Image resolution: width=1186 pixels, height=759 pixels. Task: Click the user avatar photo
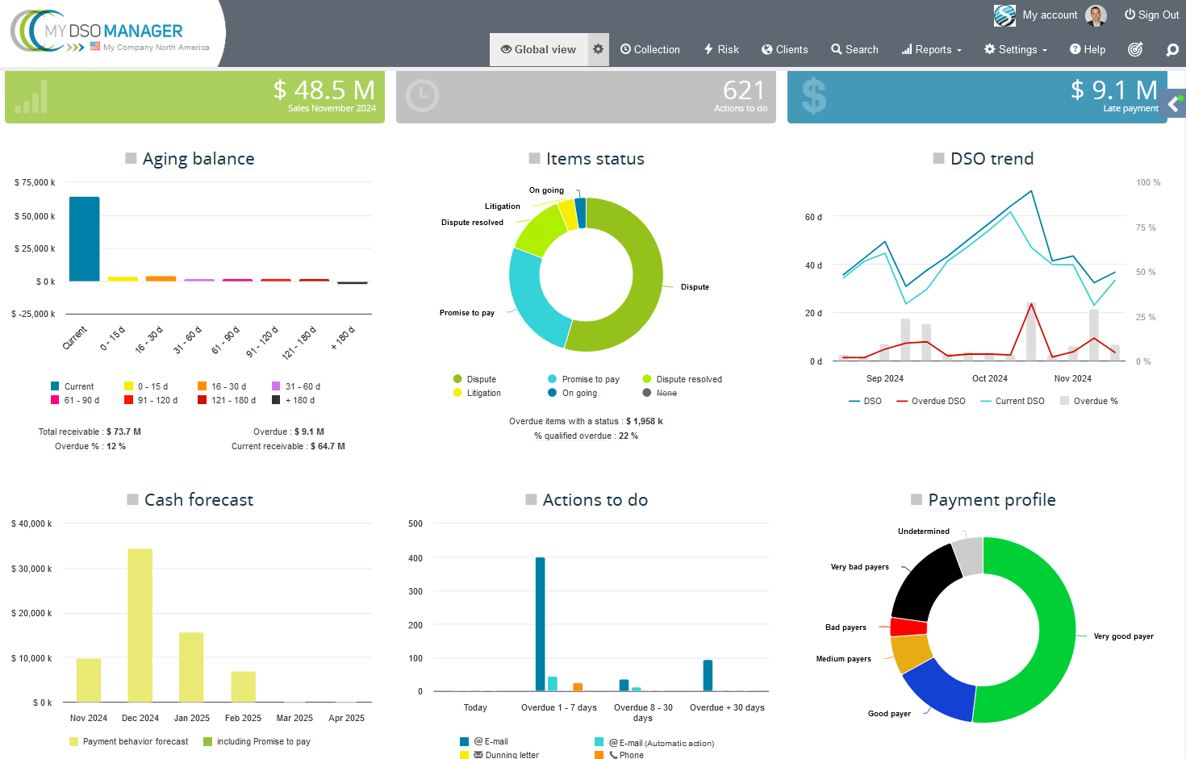pos(1096,15)
